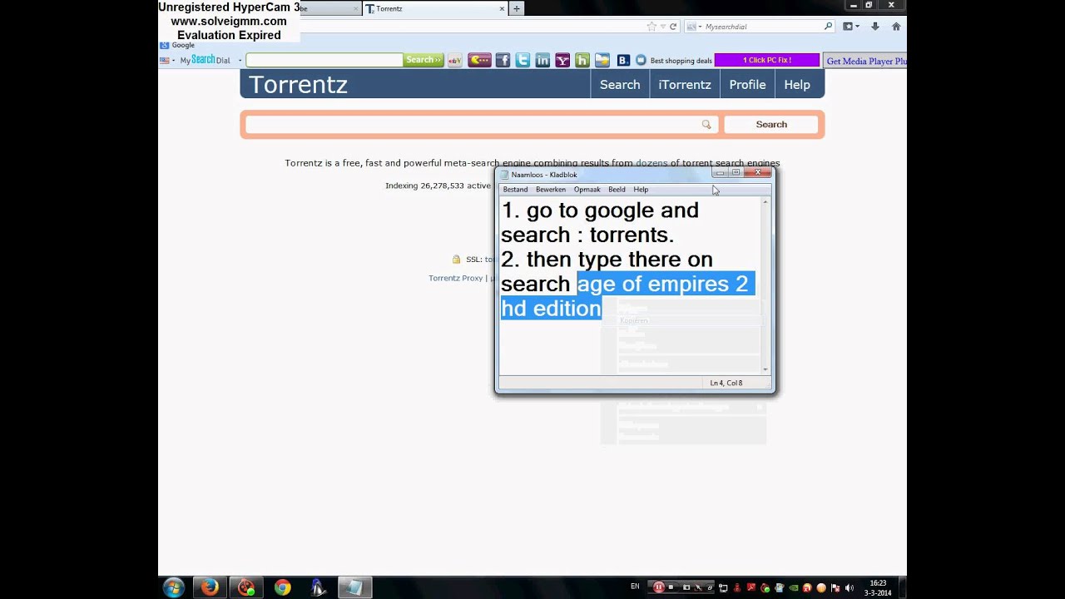Viewport: 1065px width, 599px height.
Task: Click the purple 1 Click PC Fix button
Action: point(767,60)
